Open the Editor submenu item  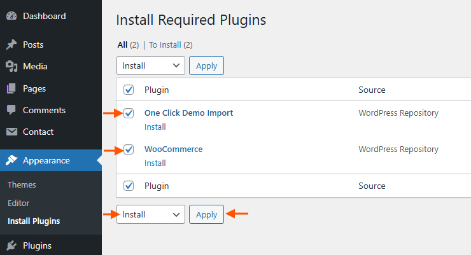point(18,203)
